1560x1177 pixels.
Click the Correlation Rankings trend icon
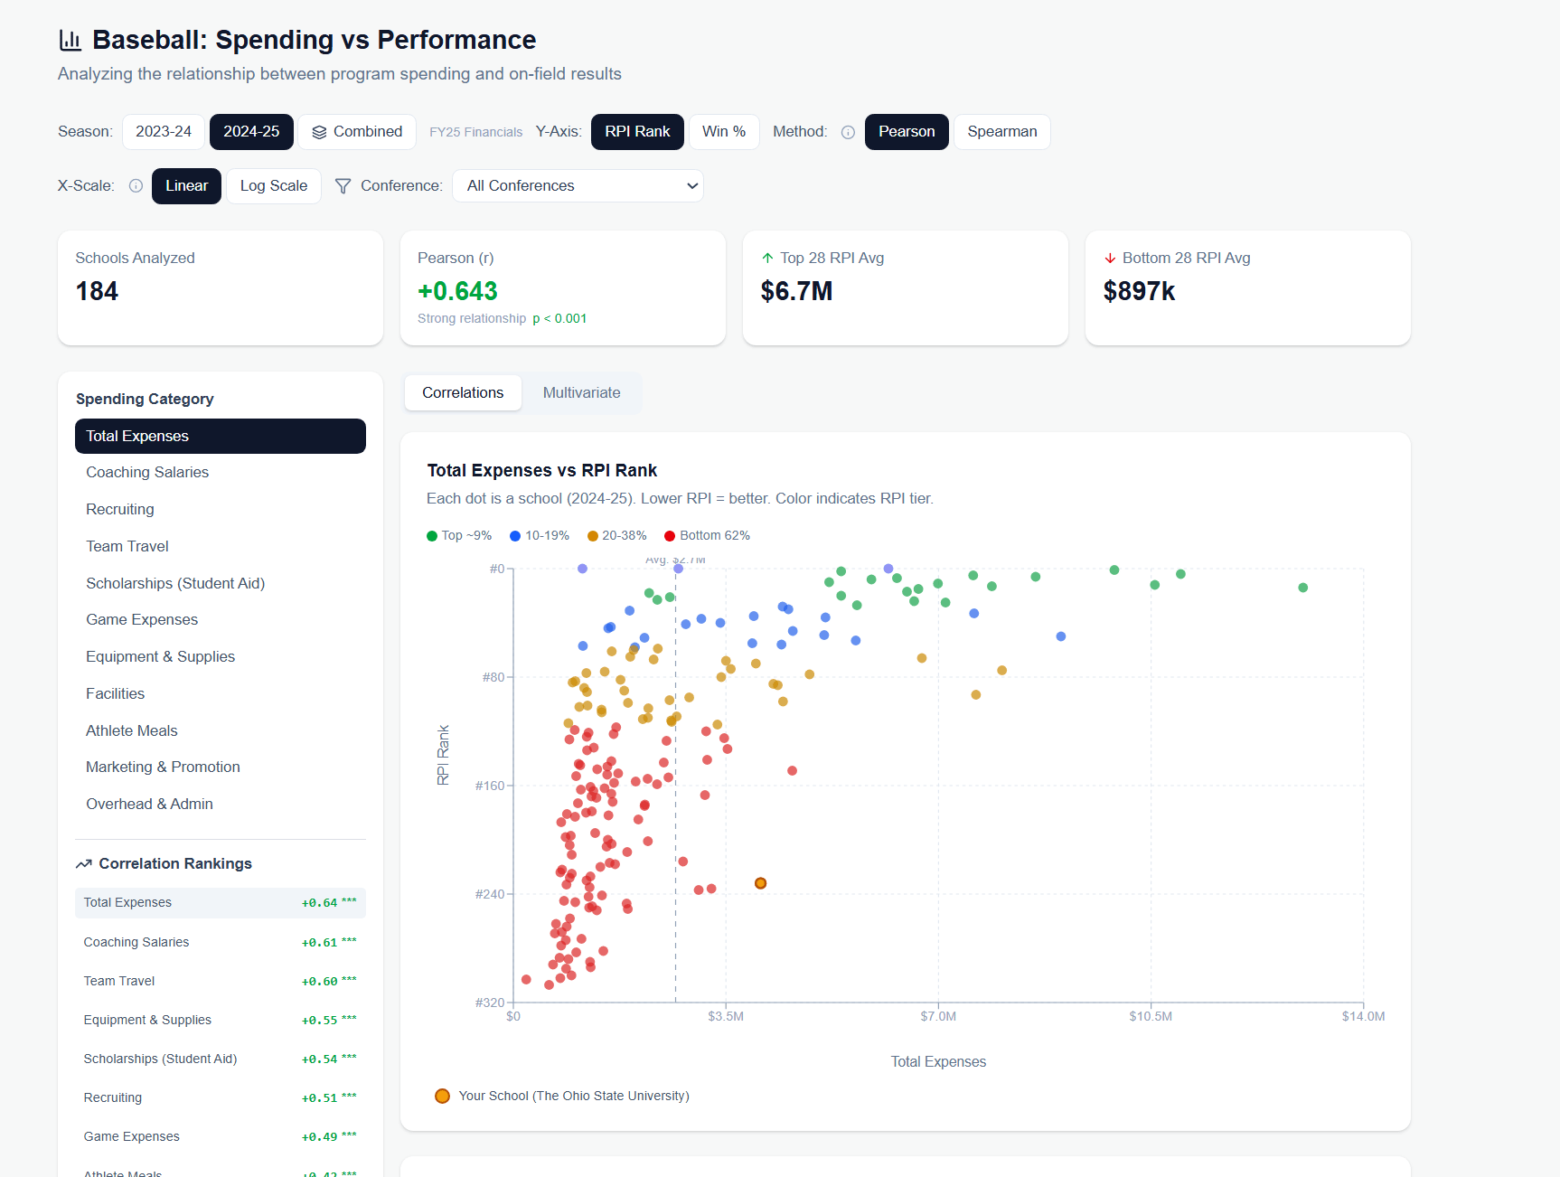[x=84, y=864]
